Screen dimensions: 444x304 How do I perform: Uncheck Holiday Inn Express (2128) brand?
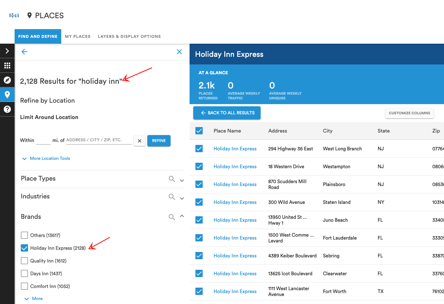click(24, 248)
